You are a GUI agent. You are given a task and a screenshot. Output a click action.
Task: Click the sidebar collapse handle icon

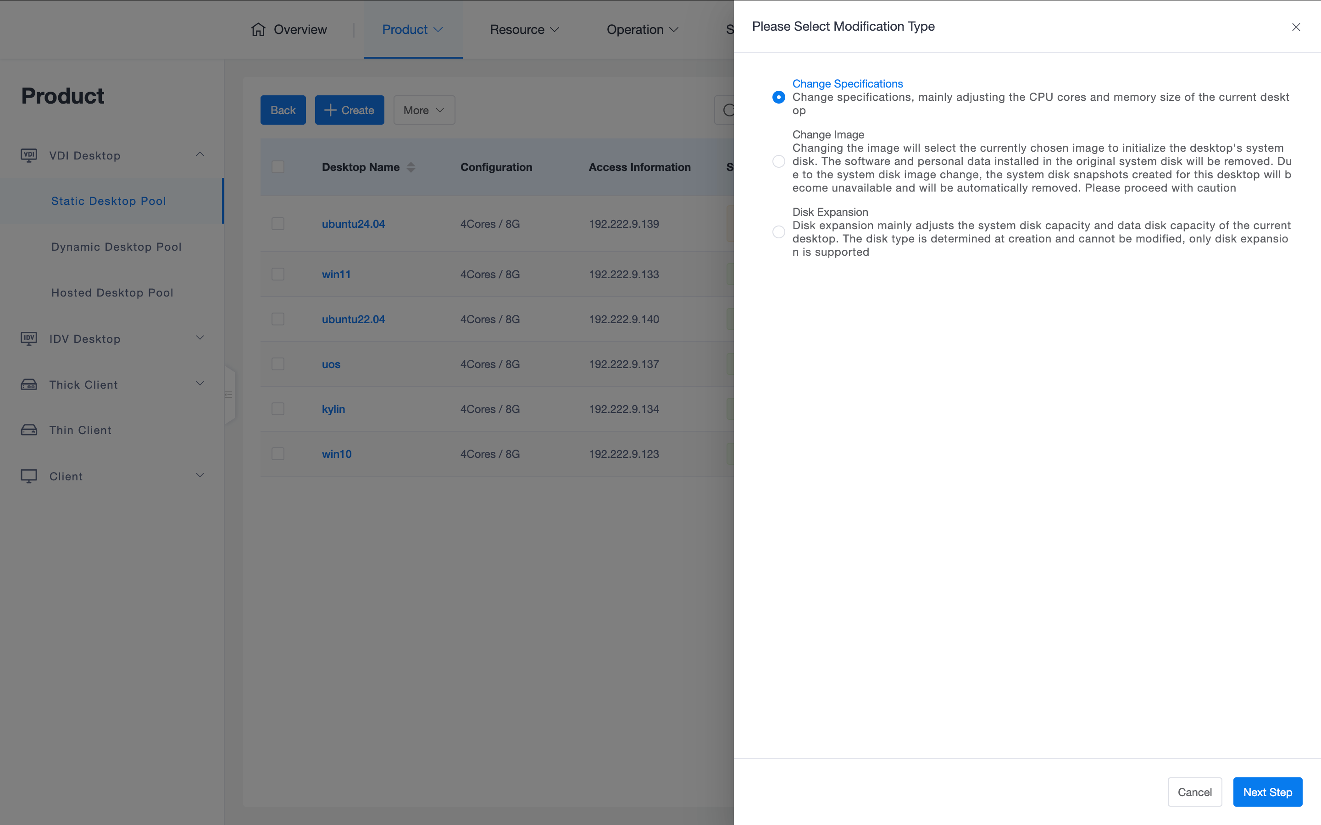(229, 395)
